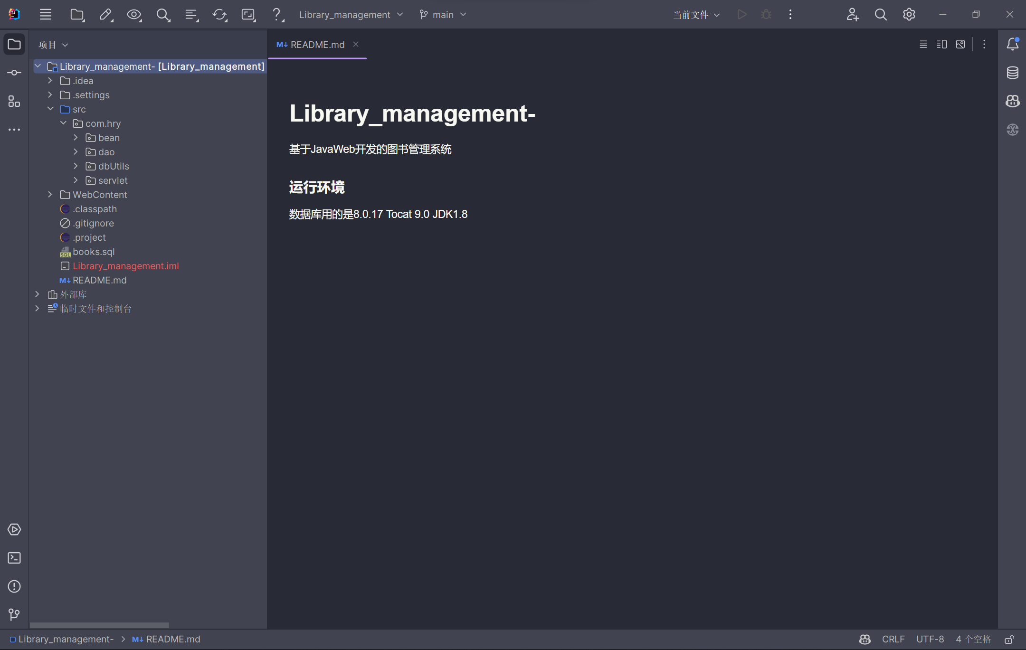Viewport: 1026px width, 650px height.
Task: Switch to preview-only view mode
Action: [x=960, y=45]
